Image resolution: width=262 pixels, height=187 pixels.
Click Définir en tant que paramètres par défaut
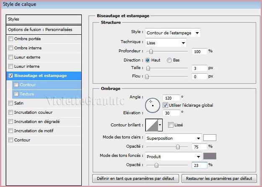click(x=135, y=178)
